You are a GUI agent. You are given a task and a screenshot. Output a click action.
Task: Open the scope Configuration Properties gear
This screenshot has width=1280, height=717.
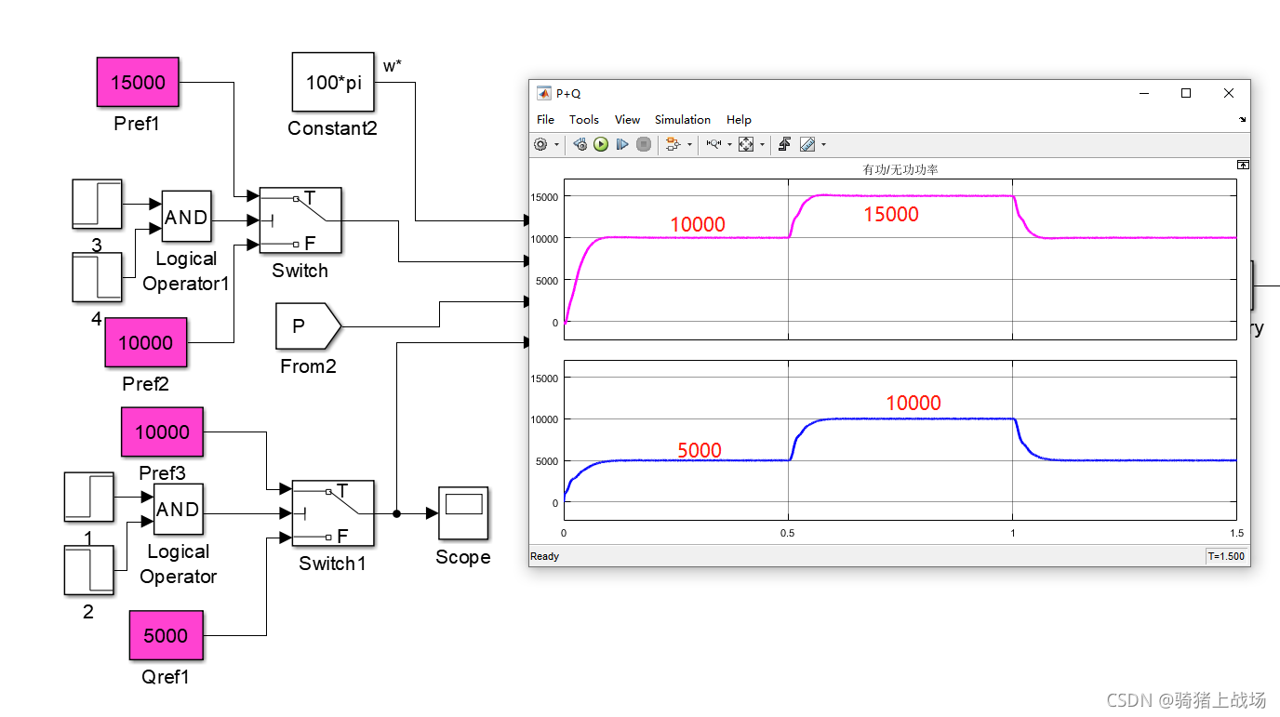[540, 144]
